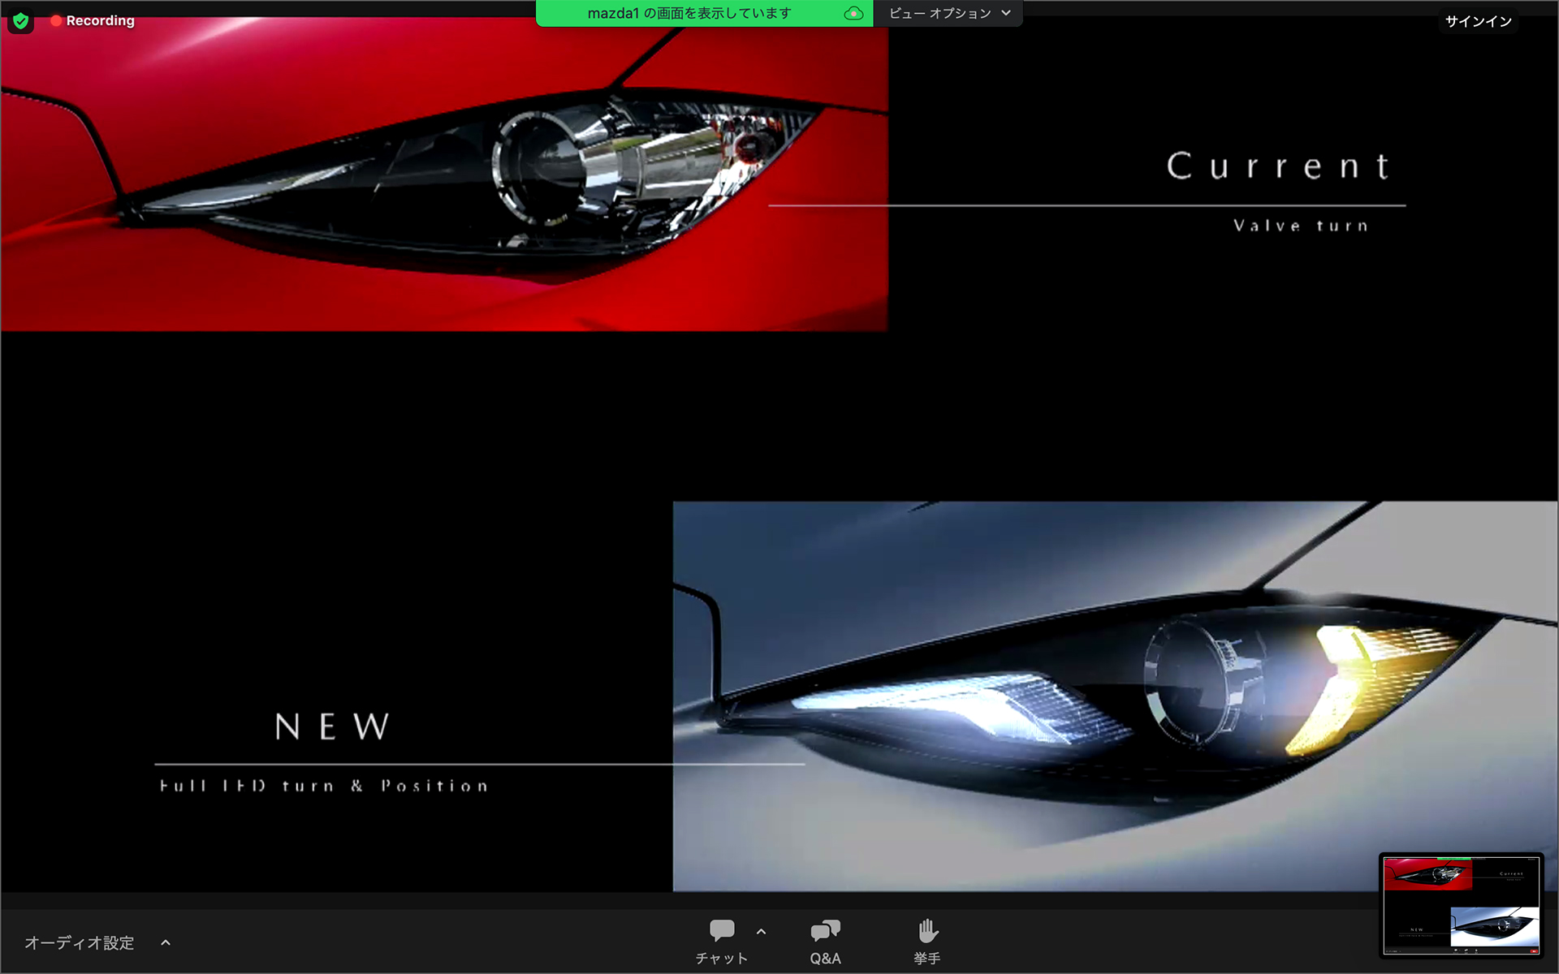Viewport: 1559px width, 974px height.
Task: Click the red car headlight image
Action: pos(444,175)
